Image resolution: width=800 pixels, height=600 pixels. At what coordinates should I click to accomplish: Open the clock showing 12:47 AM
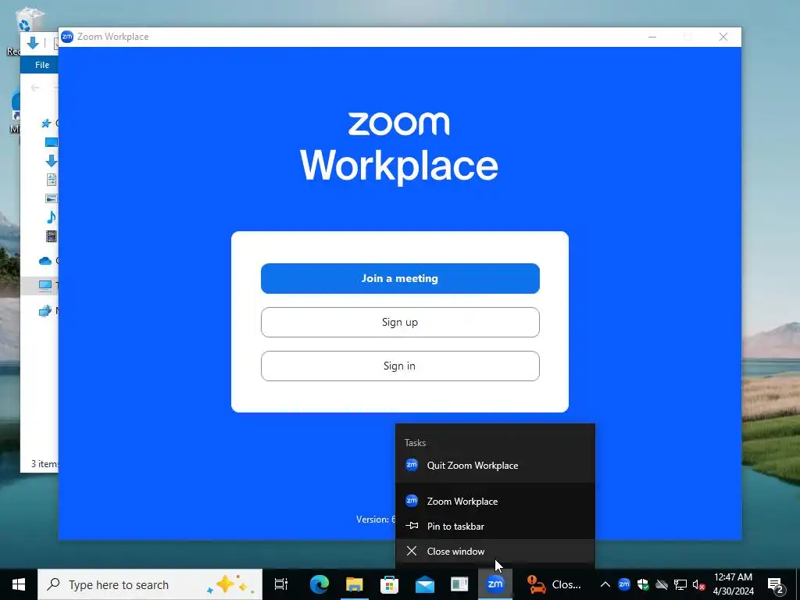[733, 584]
